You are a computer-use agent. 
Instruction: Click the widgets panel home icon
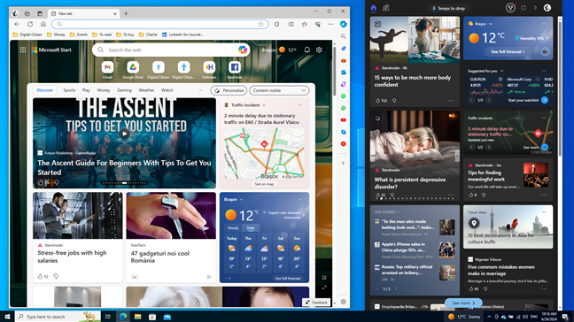coord(374,8)
